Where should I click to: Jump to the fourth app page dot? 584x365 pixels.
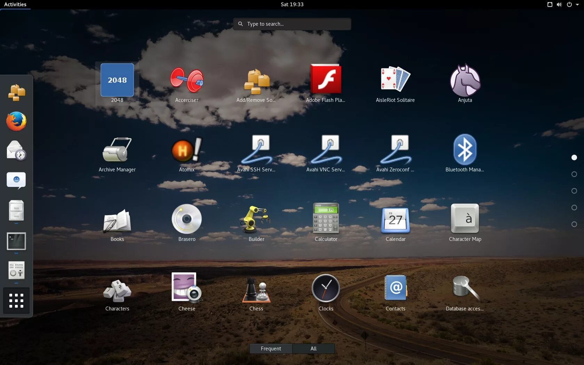(574, 208)
